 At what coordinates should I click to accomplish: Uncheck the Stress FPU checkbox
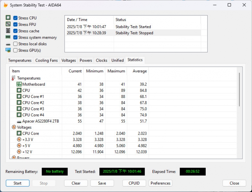coord(15,24)
